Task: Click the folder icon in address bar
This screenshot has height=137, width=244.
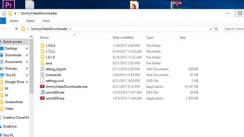Action: [x=23, y=29]
